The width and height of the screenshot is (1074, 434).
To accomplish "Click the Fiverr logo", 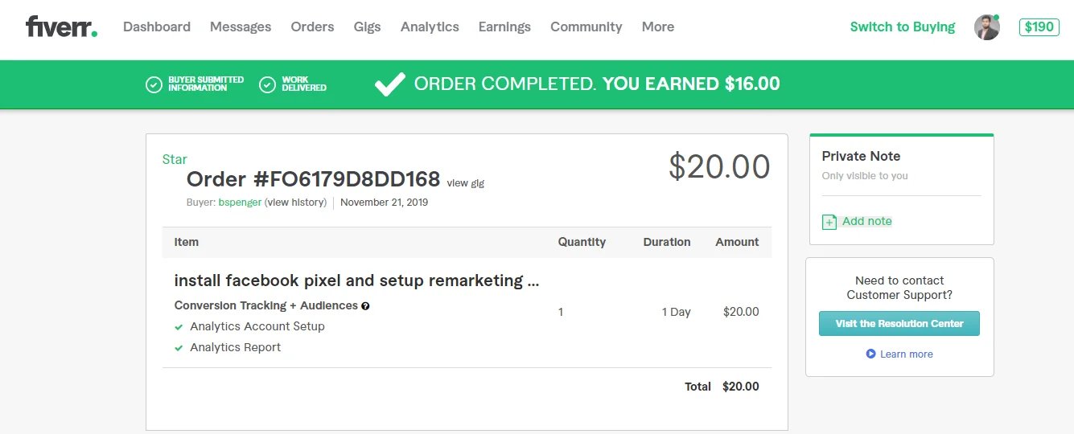I will pyautogui.click(x=61, y=27).
